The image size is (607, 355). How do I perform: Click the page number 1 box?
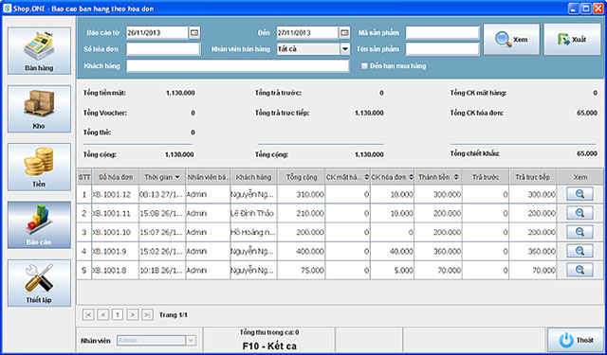[118, 315]
